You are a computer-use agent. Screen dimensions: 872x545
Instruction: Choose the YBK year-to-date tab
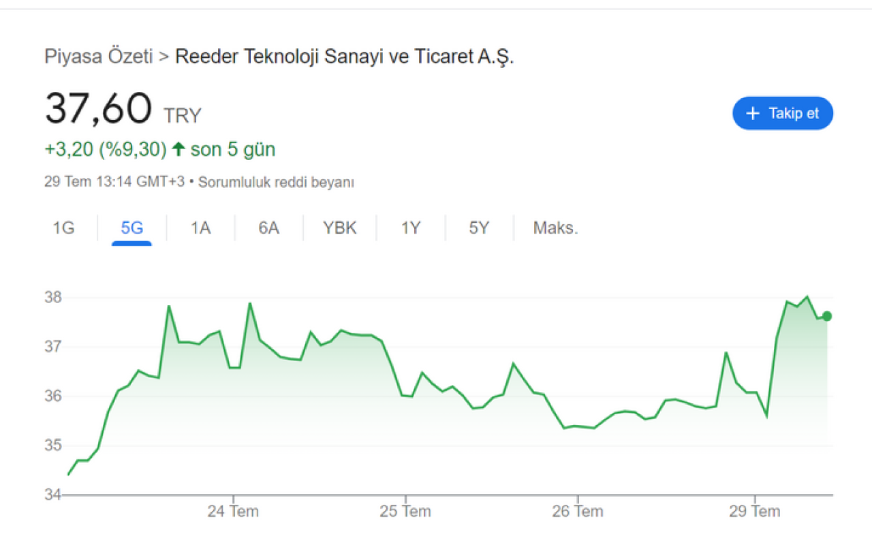[339, 228]
